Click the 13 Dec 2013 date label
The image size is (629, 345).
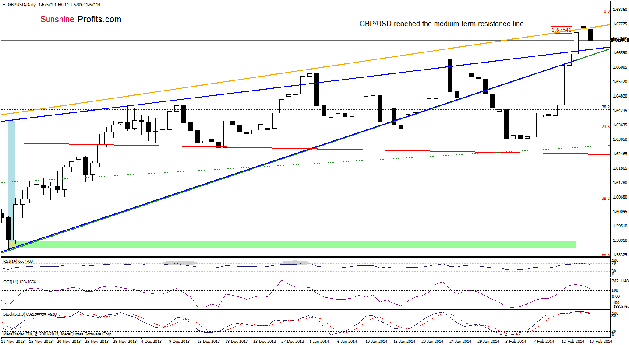[208, 341]
